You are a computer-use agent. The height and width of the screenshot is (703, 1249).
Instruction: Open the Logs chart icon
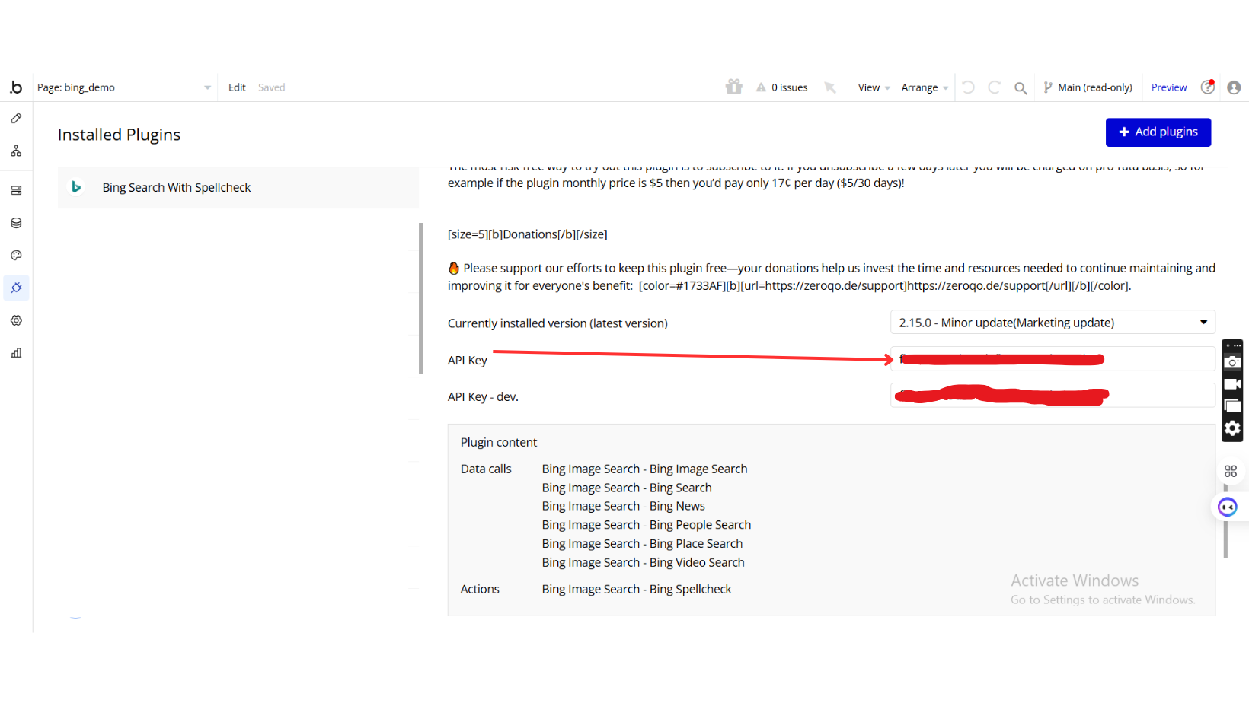[x=16, y=353]
